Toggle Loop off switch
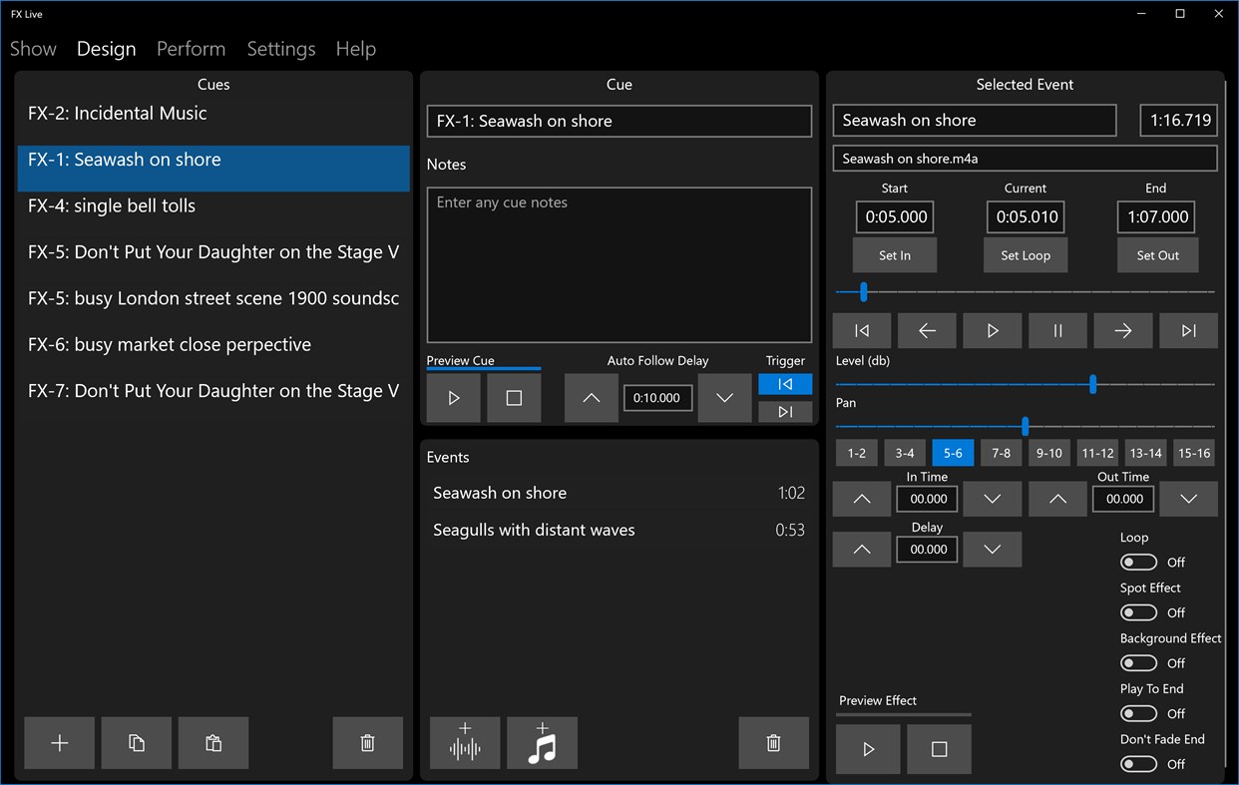The image size is (1239, 785). 1138,562
